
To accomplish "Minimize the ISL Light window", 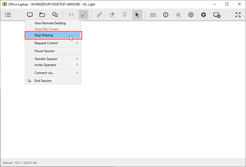I will [x=214, y=4].
